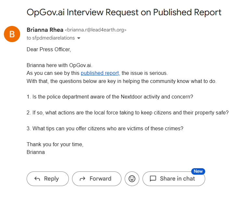
Task: Click the "Dear Press Officer," greeting
Action: [x=49, y=50]
